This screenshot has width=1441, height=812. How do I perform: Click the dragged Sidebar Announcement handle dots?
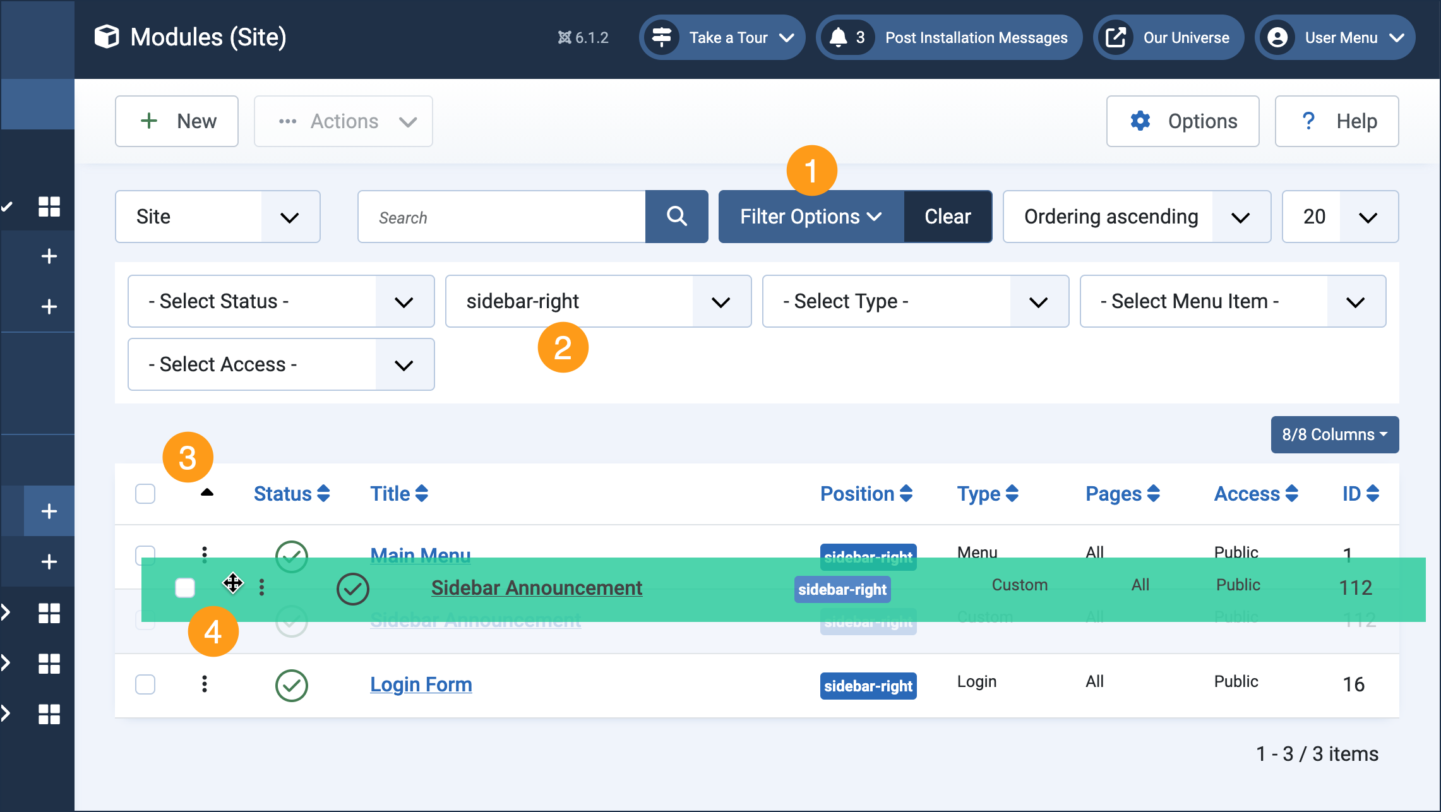coord(262,588)
